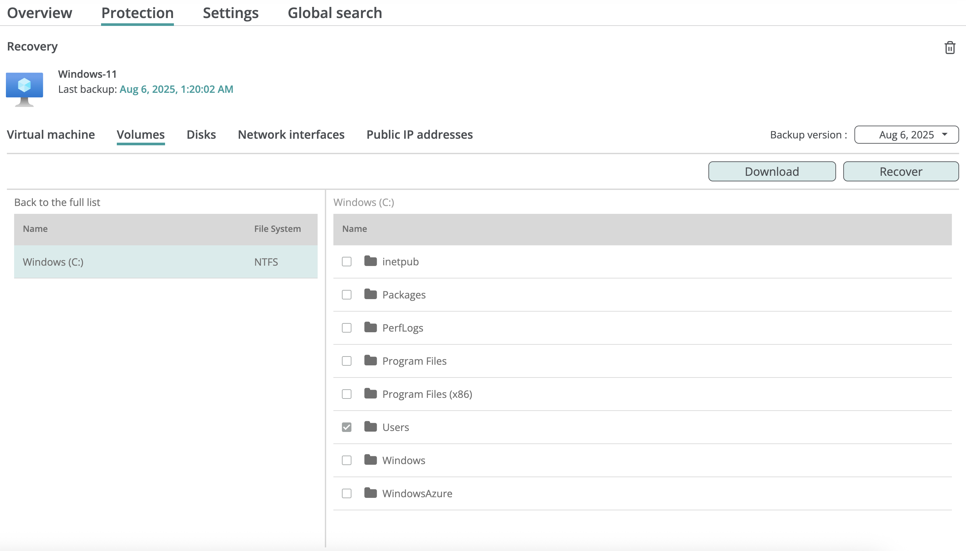966x551 pixels.
Task: Open the Backup version dropdown
Action: 906,135
